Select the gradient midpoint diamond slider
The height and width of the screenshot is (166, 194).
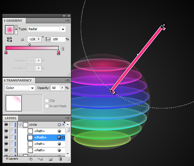coord(29,44)
